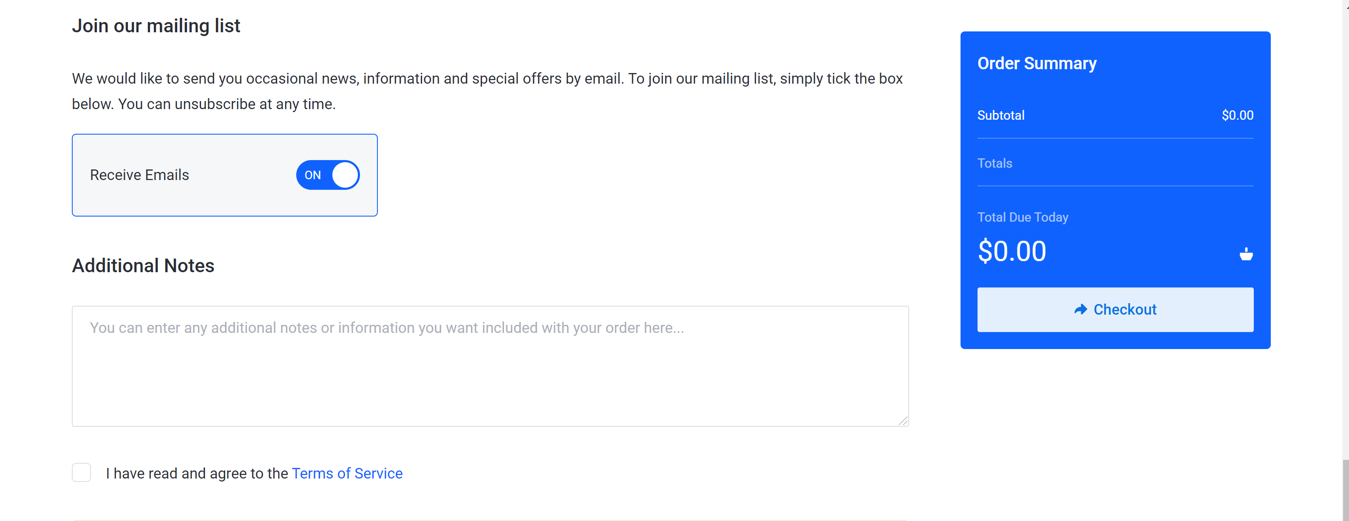Click the Order Summary heading

(1037, 63)
